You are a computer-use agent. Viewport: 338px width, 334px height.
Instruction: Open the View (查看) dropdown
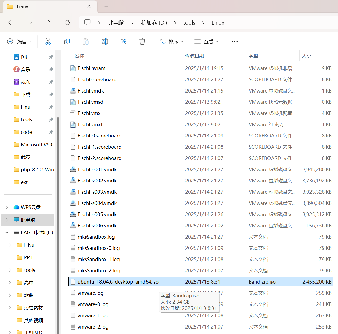coord(206,42)
